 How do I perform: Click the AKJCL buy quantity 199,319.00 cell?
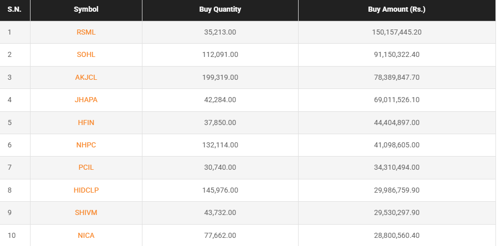coord(220,77)
